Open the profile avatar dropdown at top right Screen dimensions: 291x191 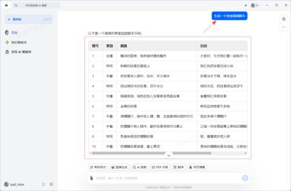255,5
